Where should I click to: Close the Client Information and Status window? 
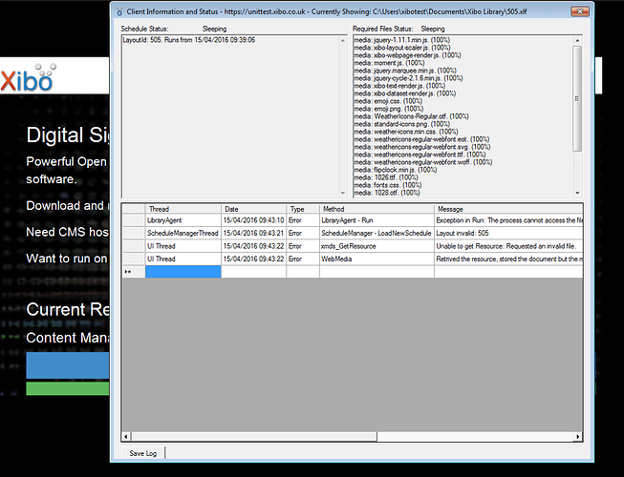pos(579,11)
